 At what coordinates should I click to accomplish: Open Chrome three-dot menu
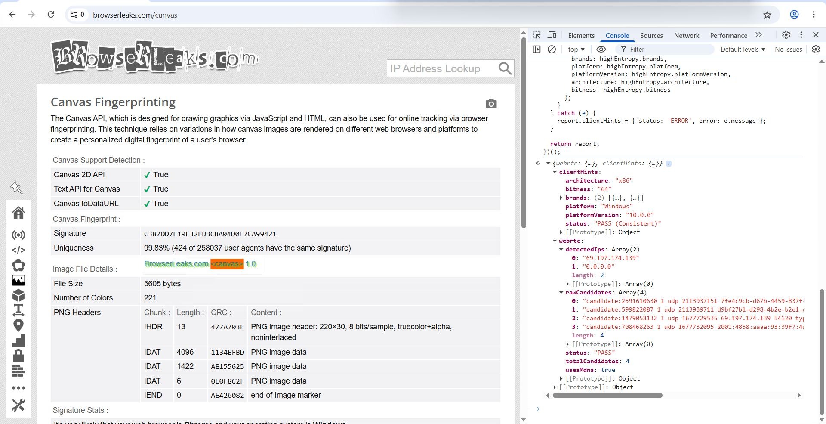coord(814,15)
